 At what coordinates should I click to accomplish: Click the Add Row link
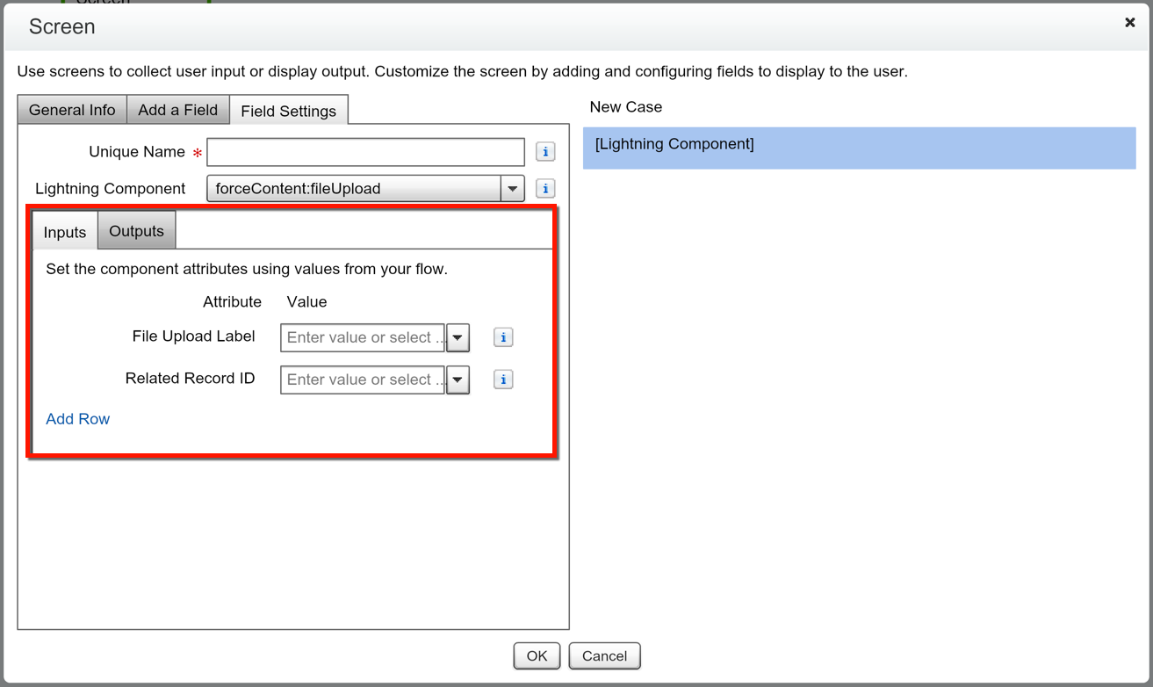(77, 419)
